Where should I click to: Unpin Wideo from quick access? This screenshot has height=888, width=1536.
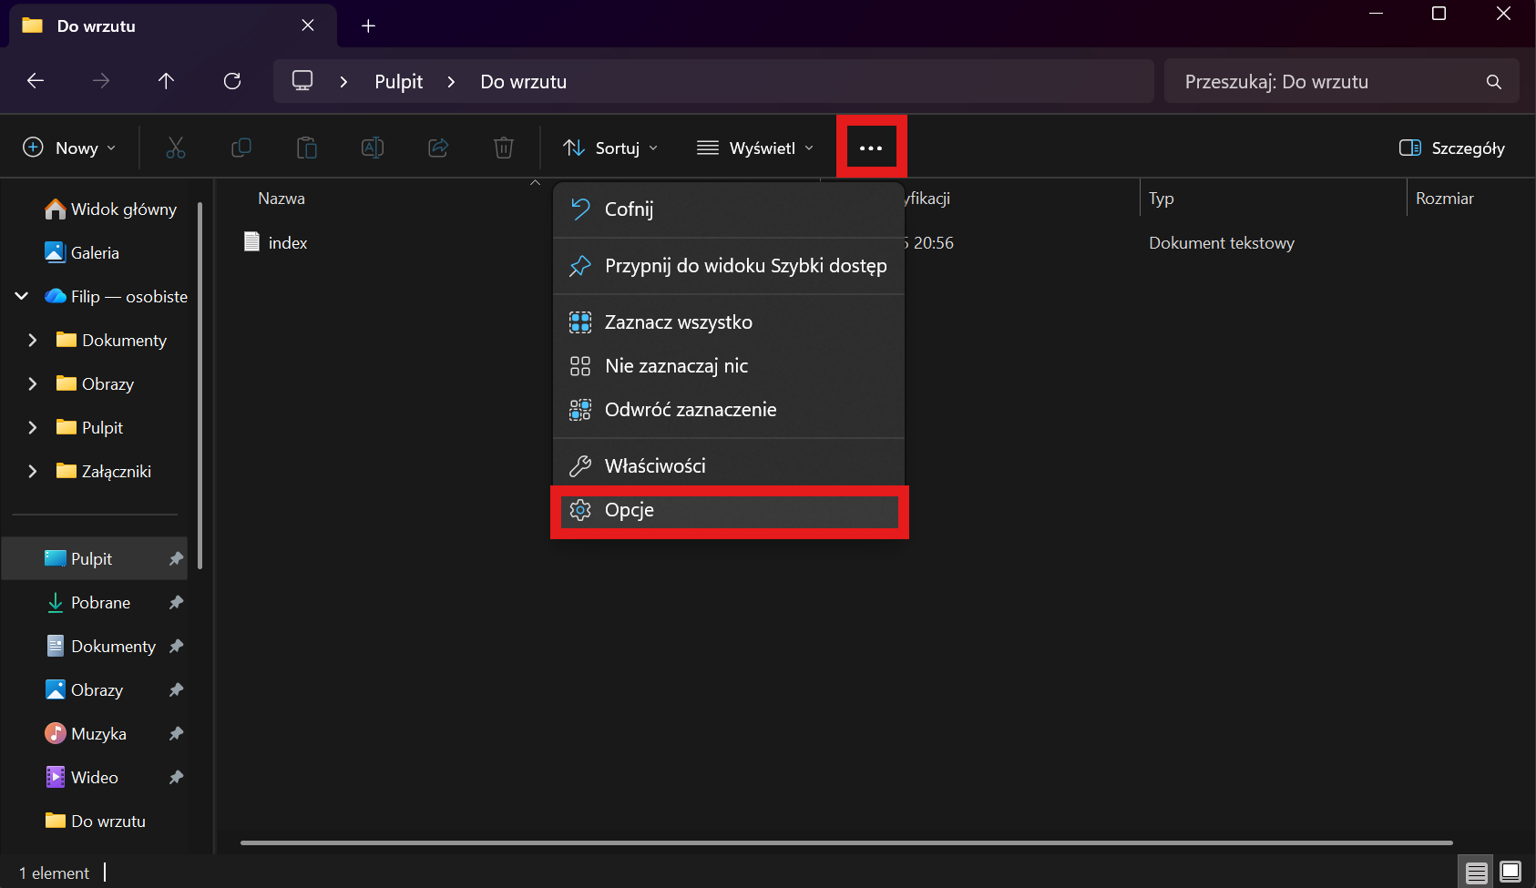(177, 778)
